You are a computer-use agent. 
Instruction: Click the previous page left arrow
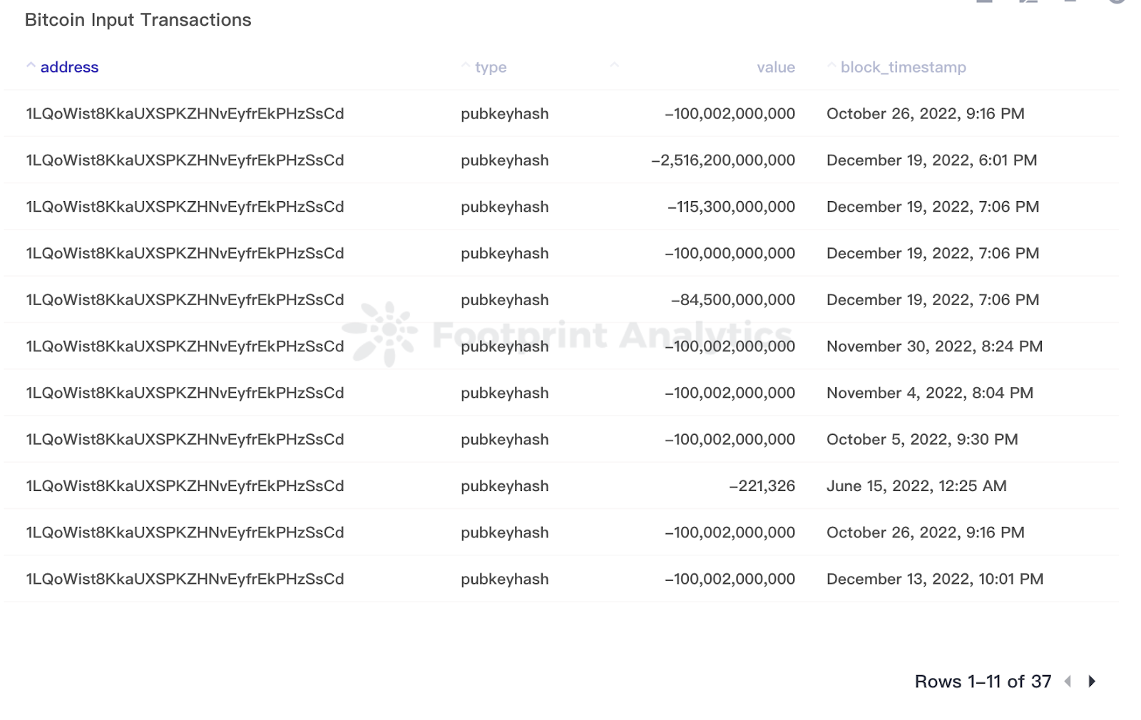tap(1067, 682)
